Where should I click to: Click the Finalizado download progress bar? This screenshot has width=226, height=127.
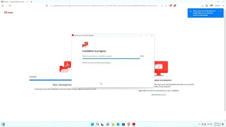coord(50,80)
